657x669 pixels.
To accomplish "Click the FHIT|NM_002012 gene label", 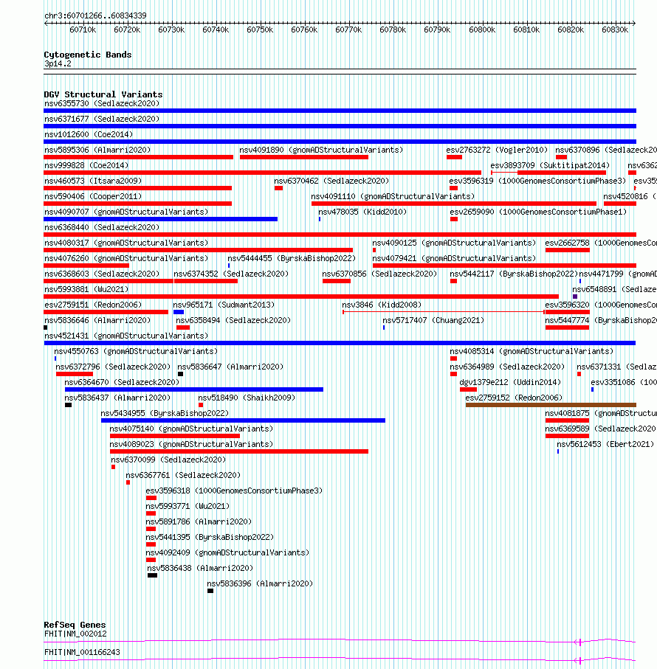I will tap(75, 634).
